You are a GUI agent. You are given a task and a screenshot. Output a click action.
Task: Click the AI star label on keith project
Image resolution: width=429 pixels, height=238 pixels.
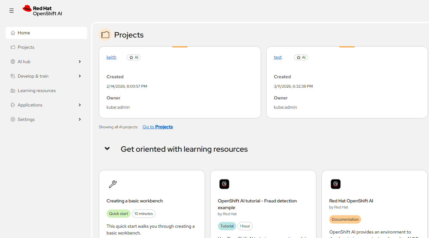pos(134,57)
